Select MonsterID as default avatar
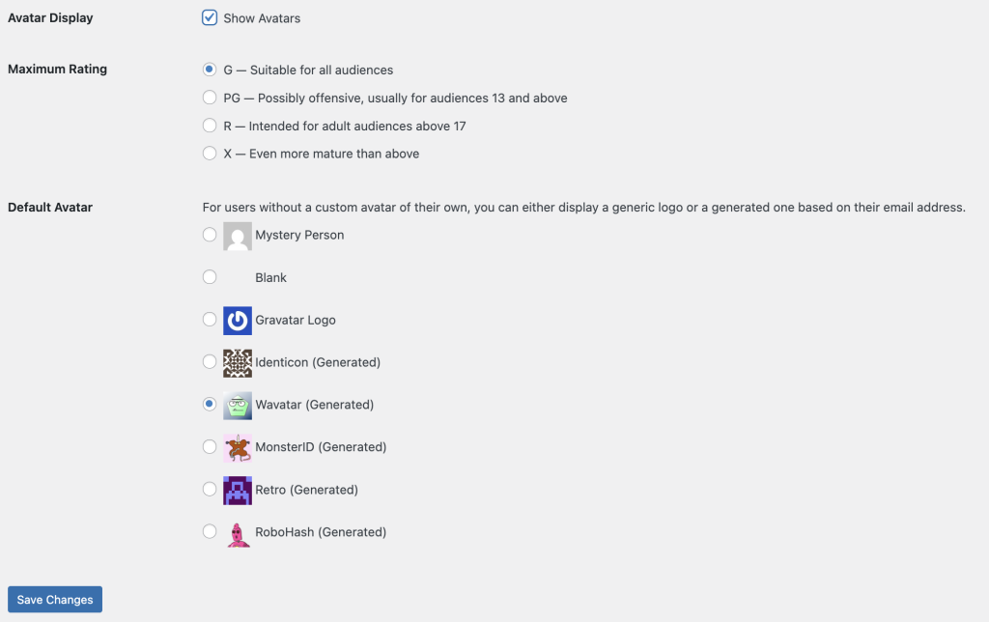The width and height of the screenshot is (989, 622). (210, 447)
